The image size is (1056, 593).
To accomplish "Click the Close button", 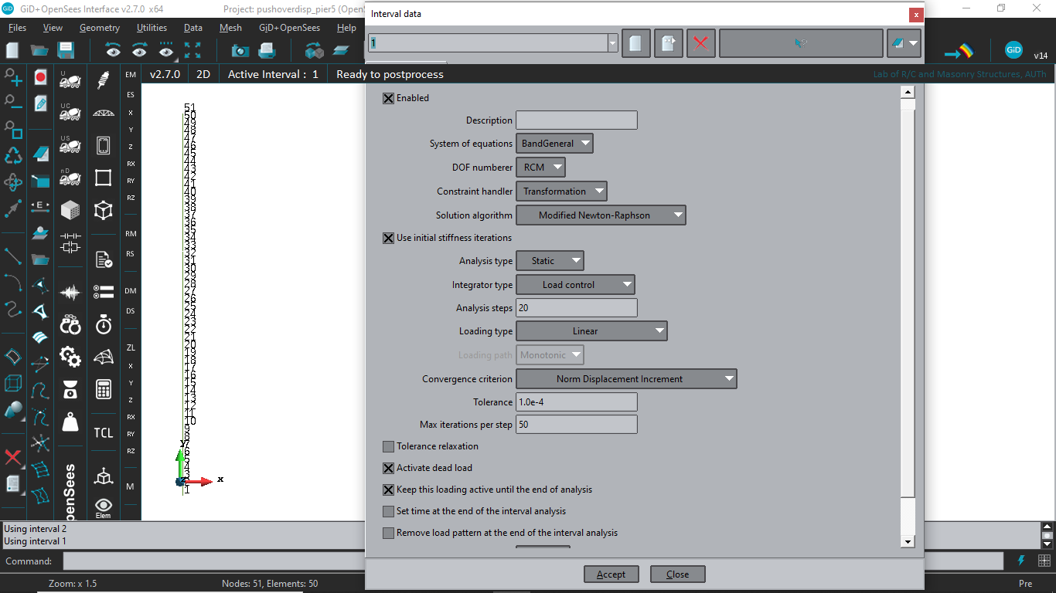I will pos(677,574).
